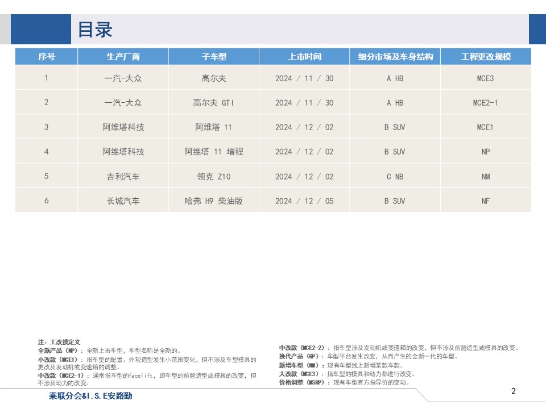Click the 哈弗 H9 柴油版 model cell

click(x=214, y=201)
